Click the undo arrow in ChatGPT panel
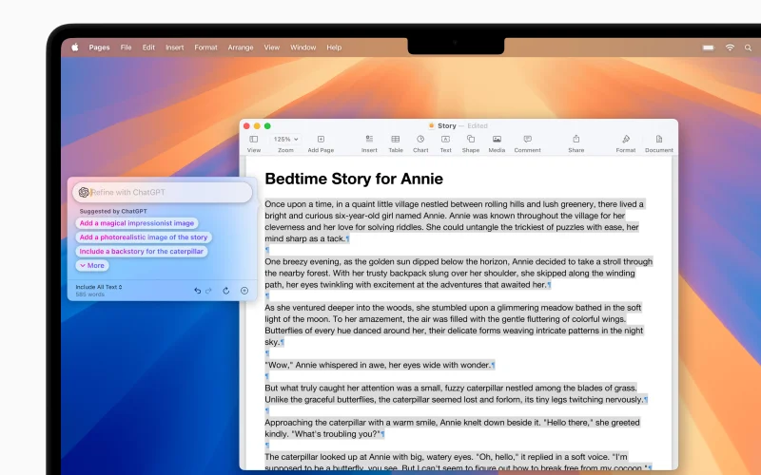The height and width of the screenshot is (475, 761). 197,291
